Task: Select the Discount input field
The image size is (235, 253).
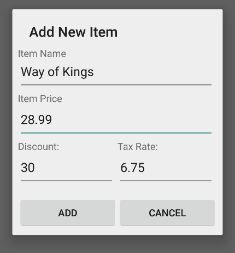Action: coord(66,168)
